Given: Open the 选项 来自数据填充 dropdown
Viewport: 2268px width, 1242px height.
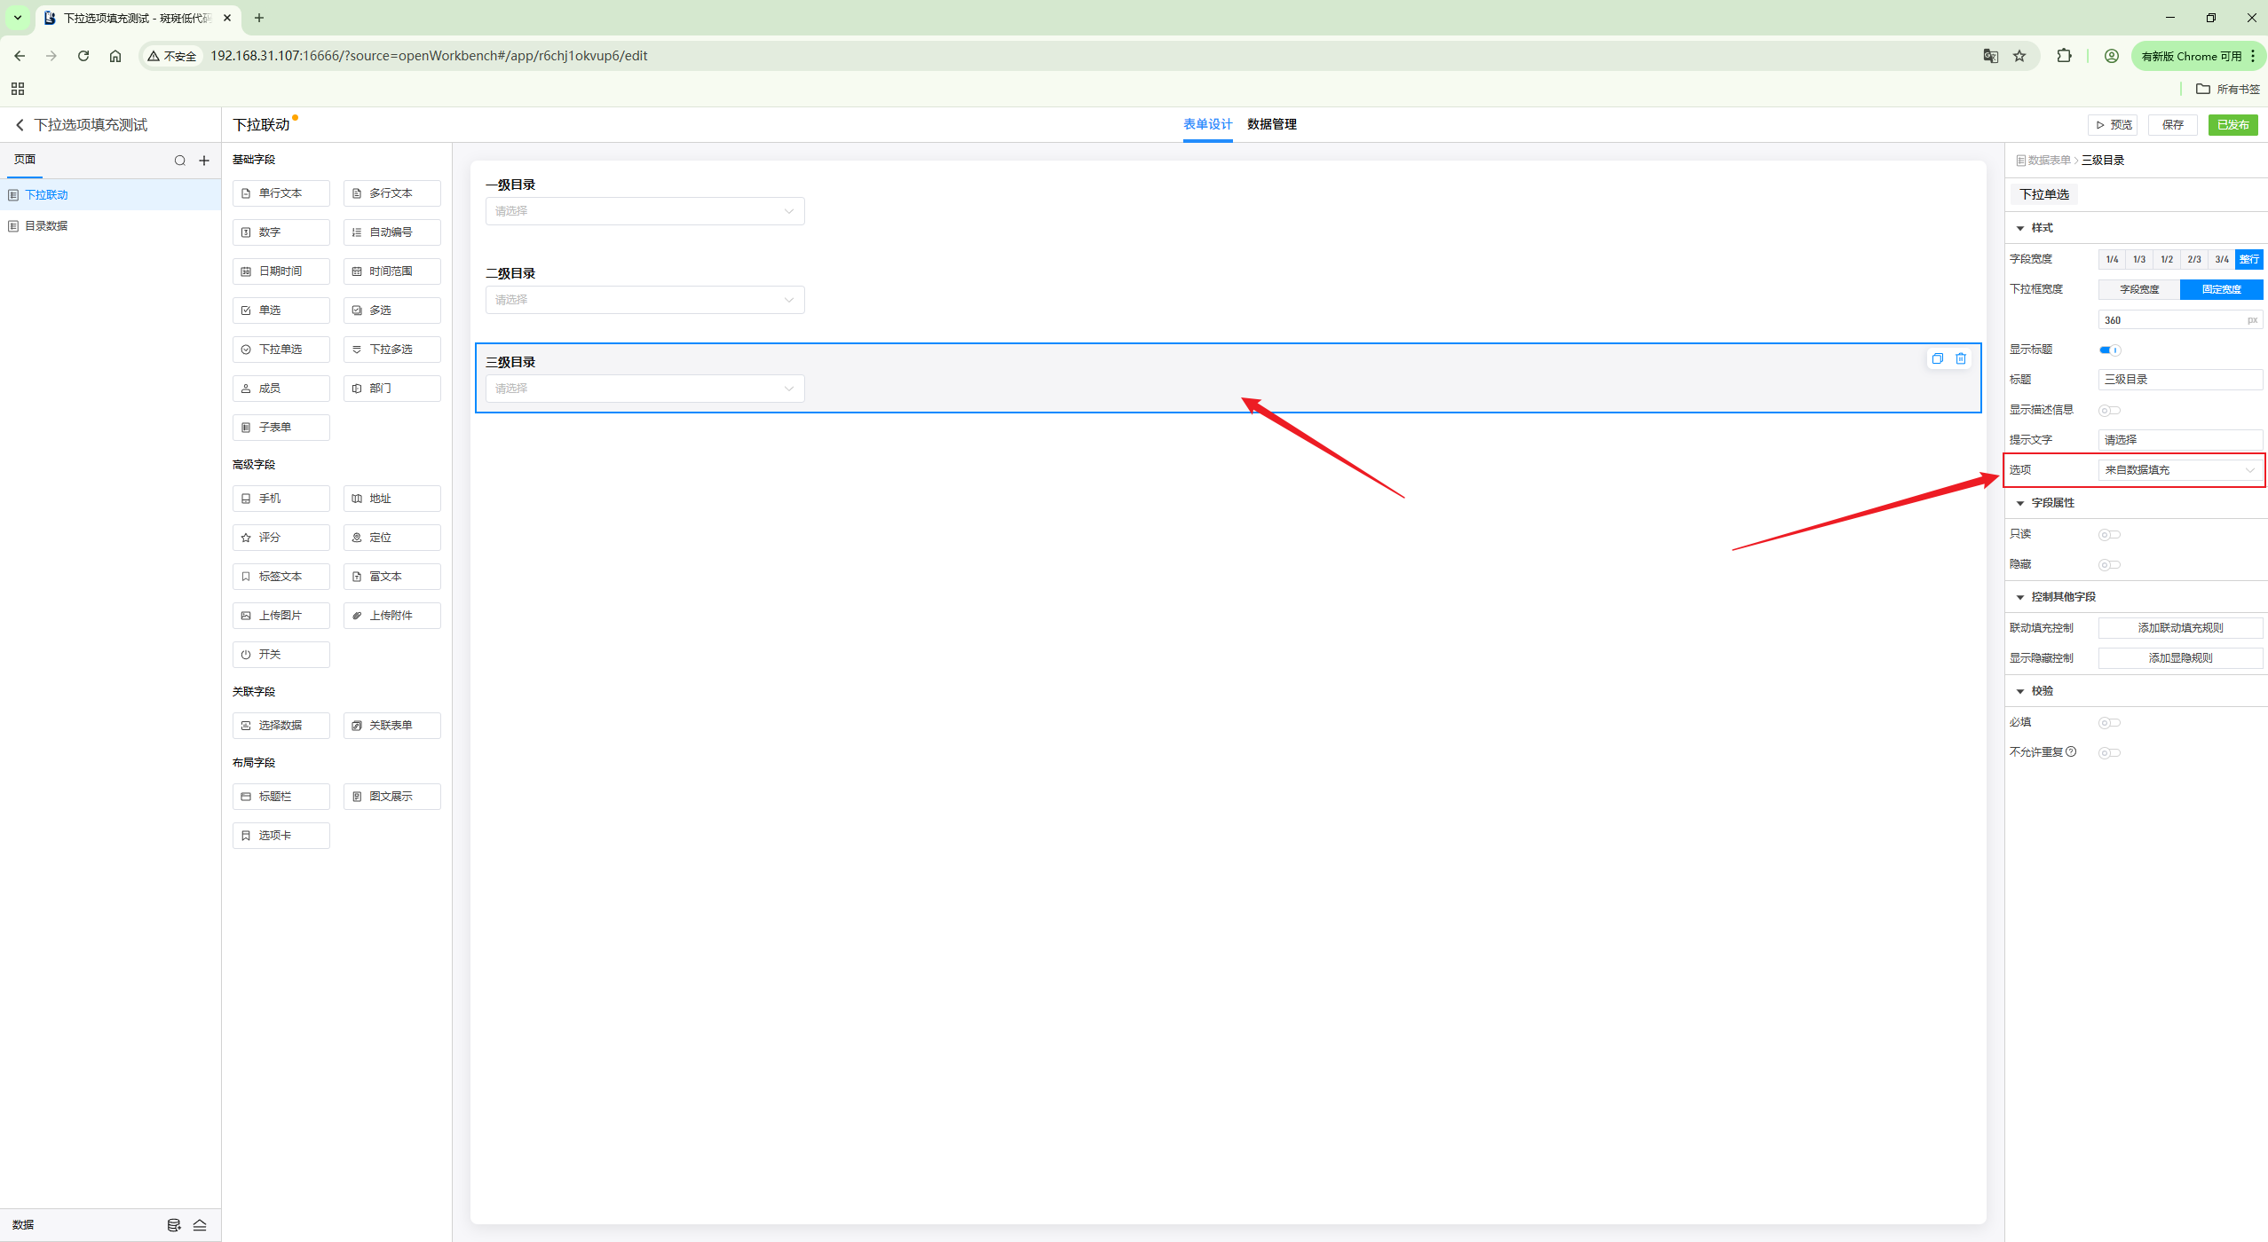Looking at the screenshot, I should click(x=2179, y=470).
